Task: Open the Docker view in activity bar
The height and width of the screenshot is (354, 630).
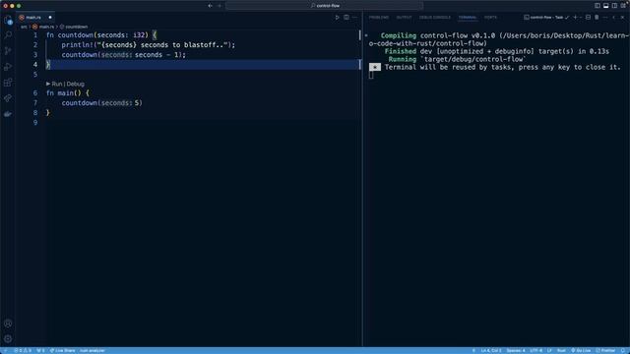Action: pyautogui.click(x=8, y=114)
